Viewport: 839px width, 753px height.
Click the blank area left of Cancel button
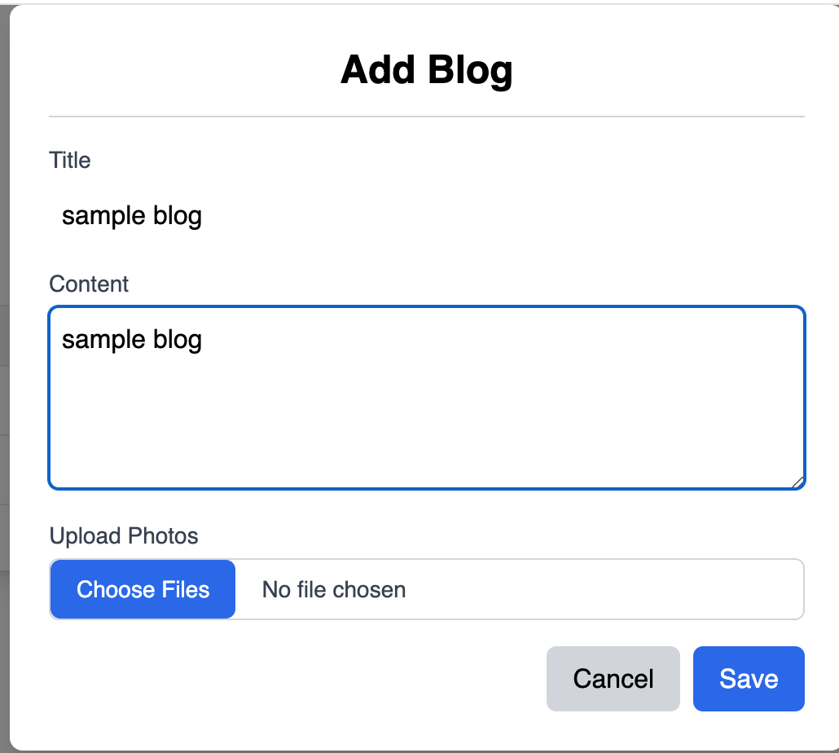[285, 678]
